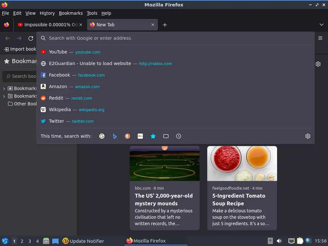Click the new tab page personalize gear
328x246 pixels.
click(x=318, y=64)
